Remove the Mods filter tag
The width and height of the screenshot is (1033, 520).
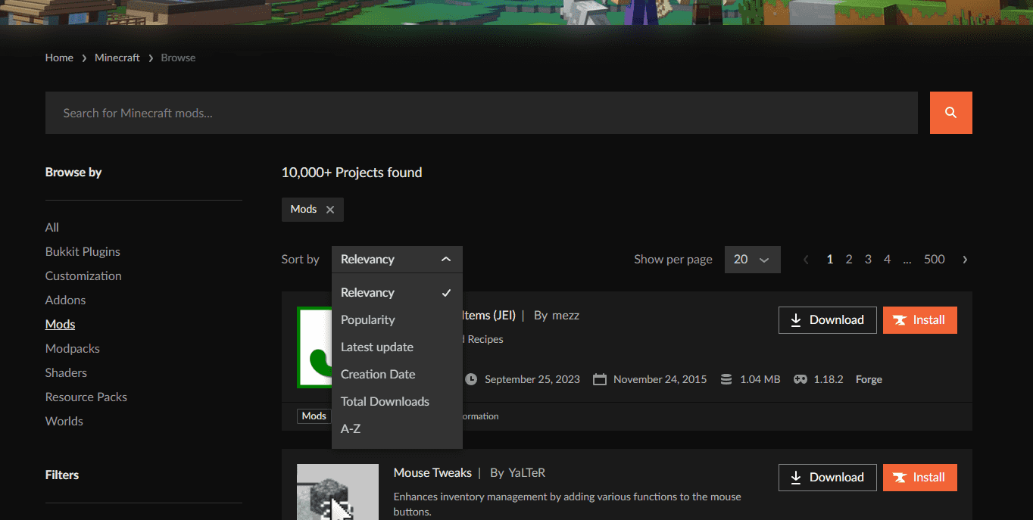pyautogui.click(x=329, y=210)
